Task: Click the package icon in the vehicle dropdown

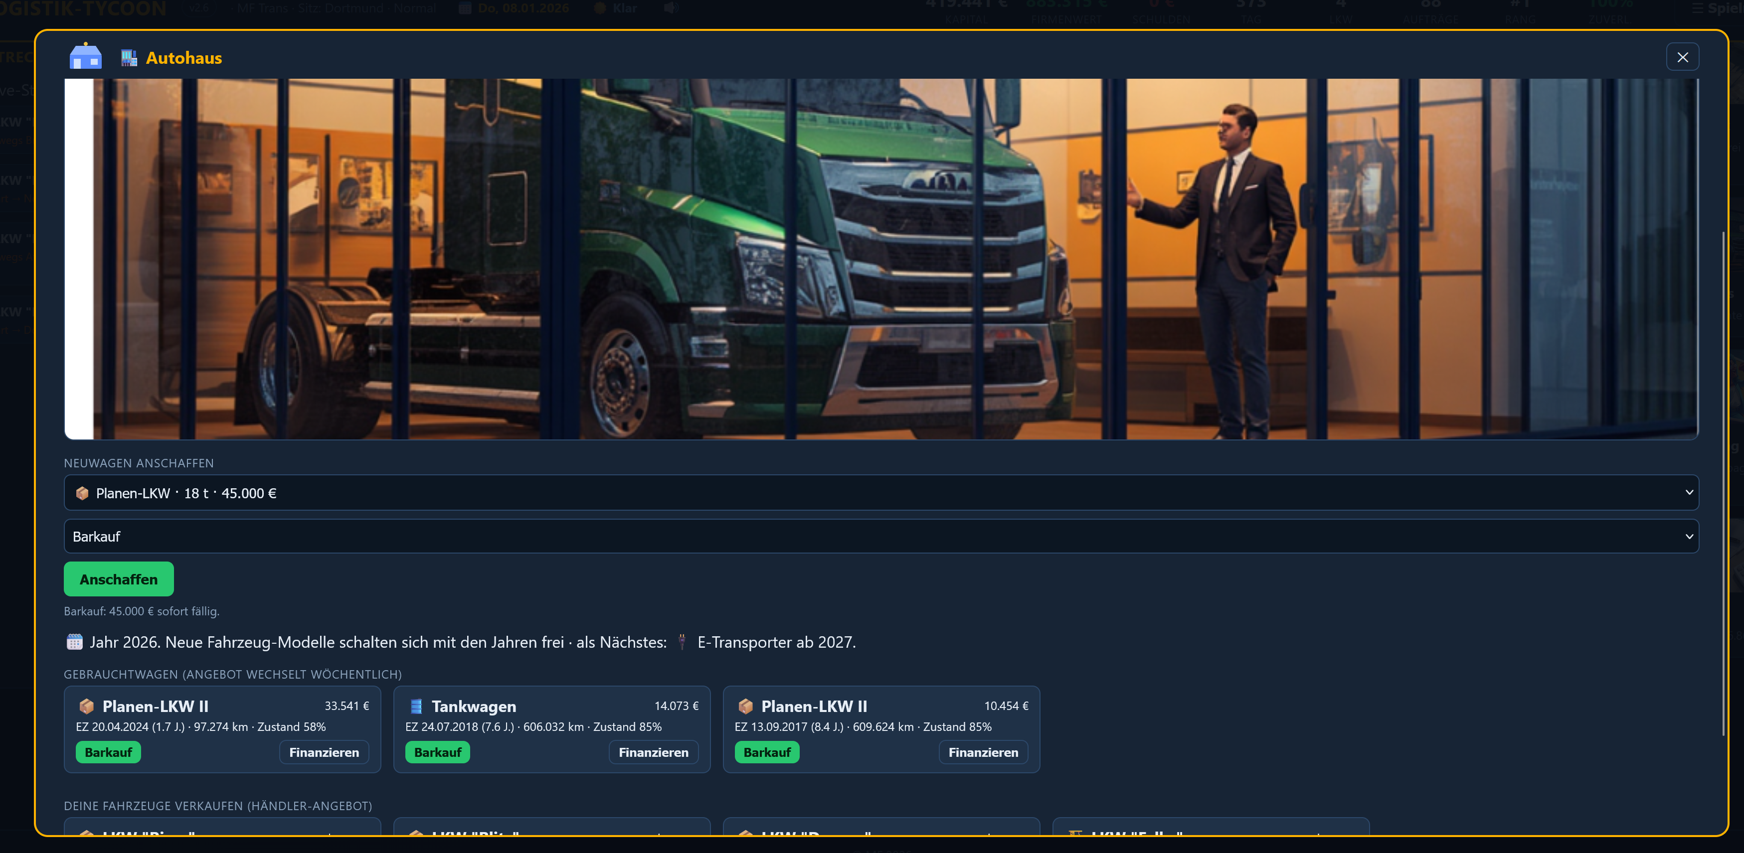Action: click(82, 493)
